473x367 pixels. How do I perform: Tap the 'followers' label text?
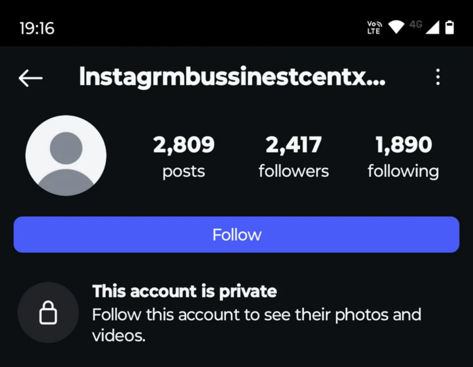click(294, 171)
